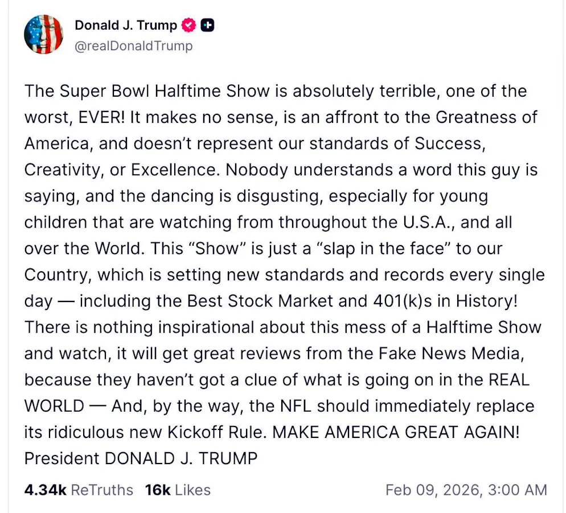566x513 pixels.
Task: Click the dark plus badge beside the name
Action: click(x=208, y=25)
